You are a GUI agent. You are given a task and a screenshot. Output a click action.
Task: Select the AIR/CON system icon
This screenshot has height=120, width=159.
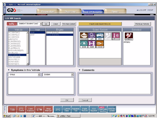click(x=116, y=36)
